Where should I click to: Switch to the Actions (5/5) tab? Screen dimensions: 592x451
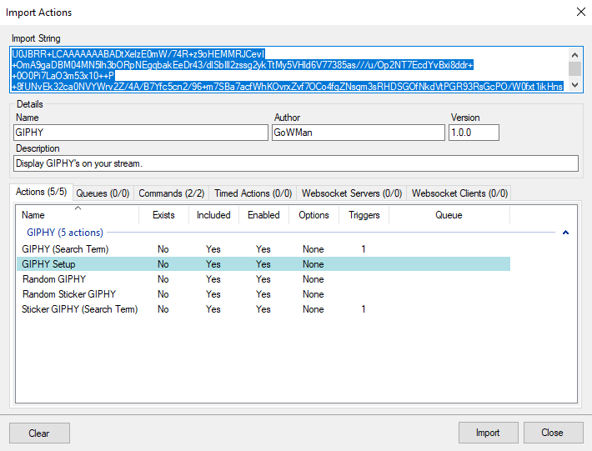(x=41, y=192)
